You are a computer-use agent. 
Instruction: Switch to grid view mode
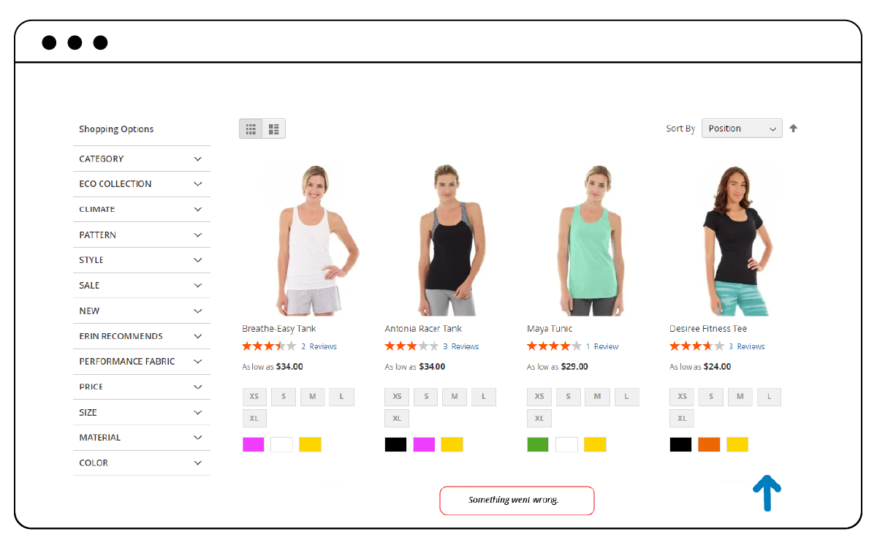tap(251, 129)
